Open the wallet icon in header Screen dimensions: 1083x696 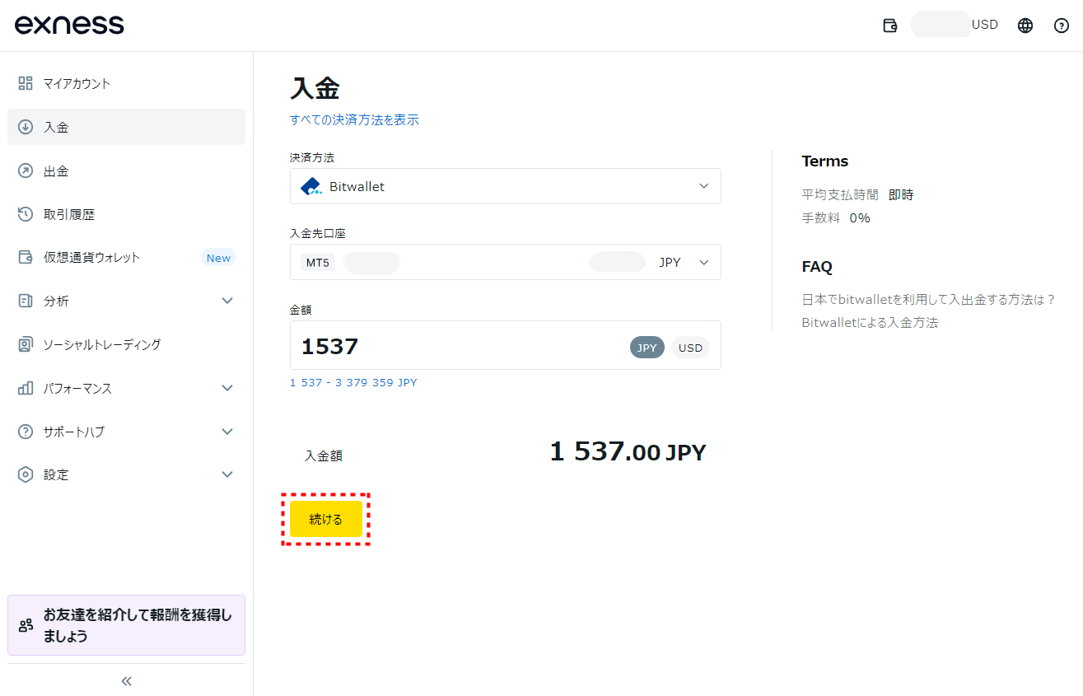point(889,26)
